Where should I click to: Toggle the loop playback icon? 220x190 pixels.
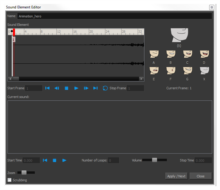[105, 88]
